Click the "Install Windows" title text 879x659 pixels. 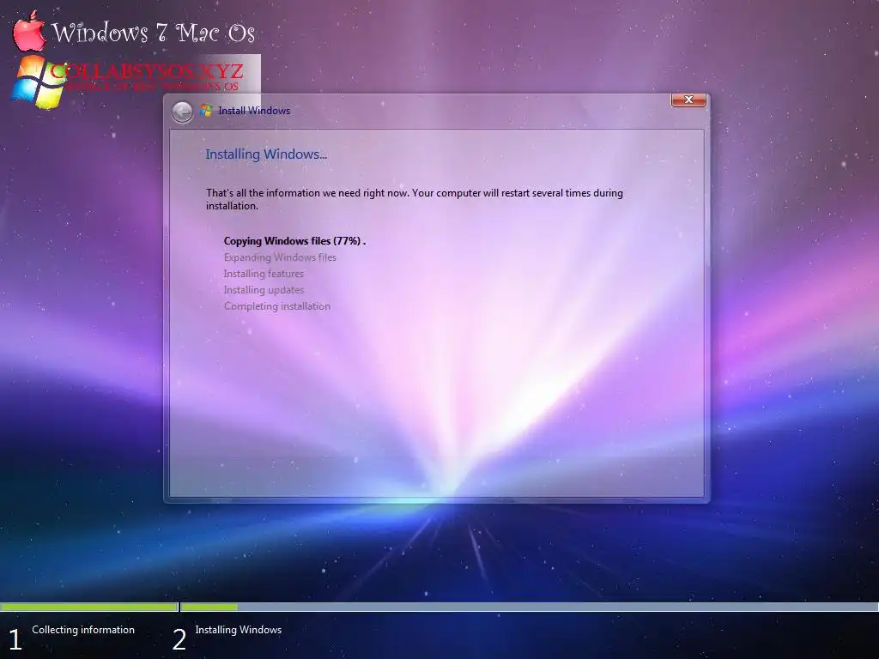(x=254, y=111)
